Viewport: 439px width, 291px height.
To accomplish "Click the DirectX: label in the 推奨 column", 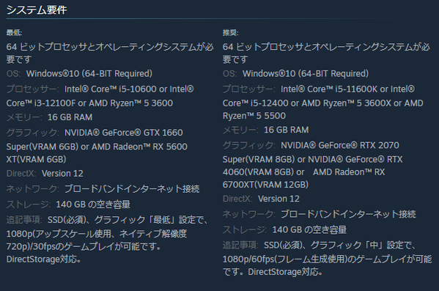I will point(237,199).
